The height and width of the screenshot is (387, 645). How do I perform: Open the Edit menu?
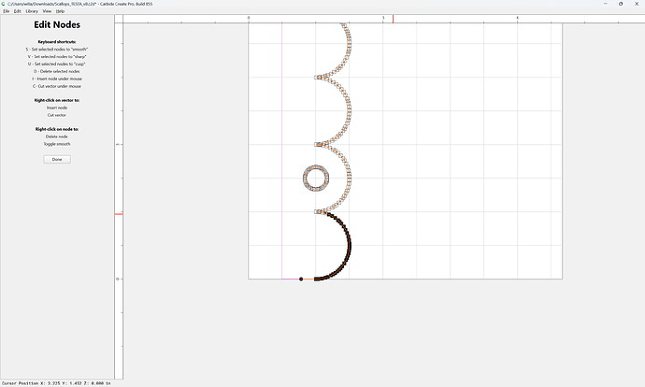tap(17, 11)
